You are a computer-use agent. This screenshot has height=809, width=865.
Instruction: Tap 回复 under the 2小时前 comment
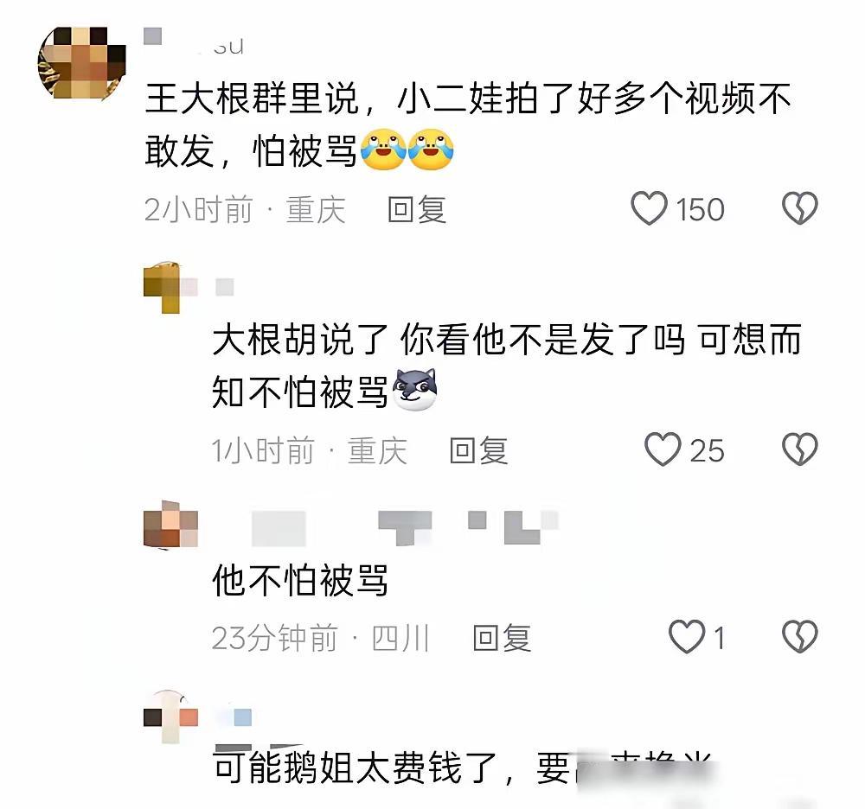point(417,209)
